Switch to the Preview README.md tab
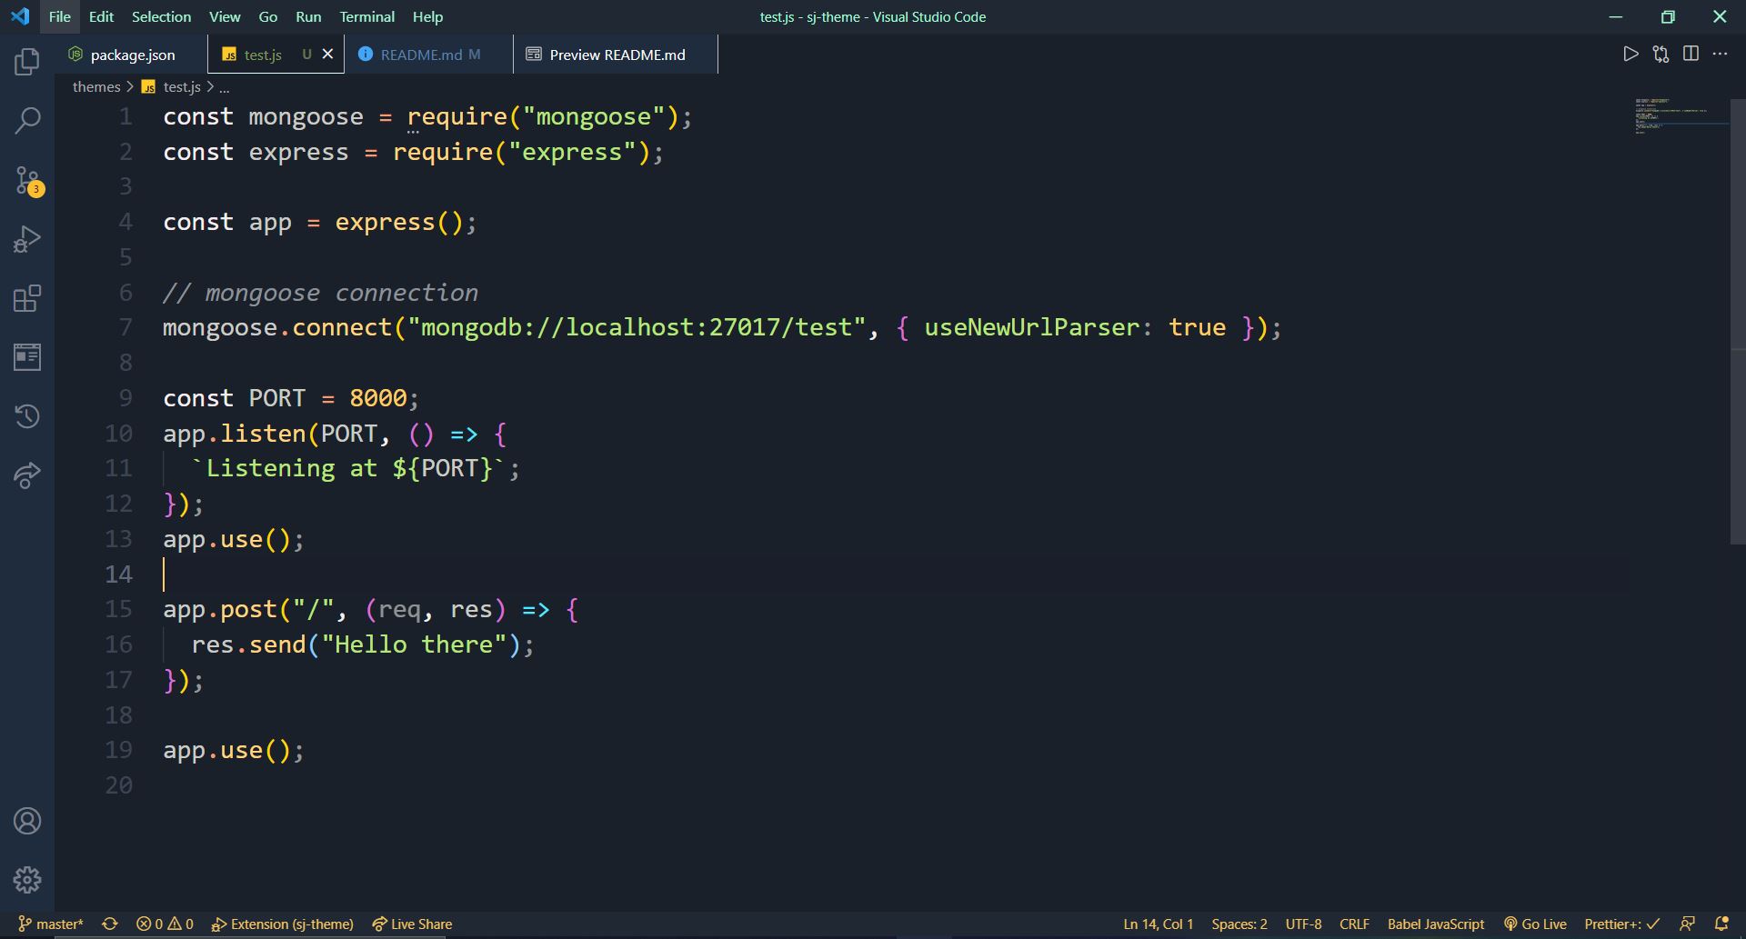 point(616,55)
